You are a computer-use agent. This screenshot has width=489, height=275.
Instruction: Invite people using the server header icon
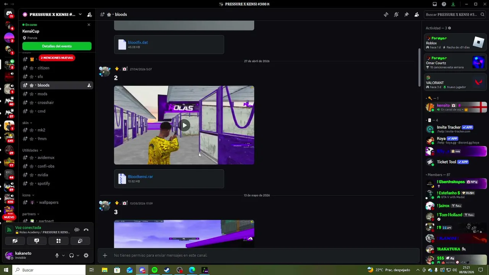(x=89, y=15)
